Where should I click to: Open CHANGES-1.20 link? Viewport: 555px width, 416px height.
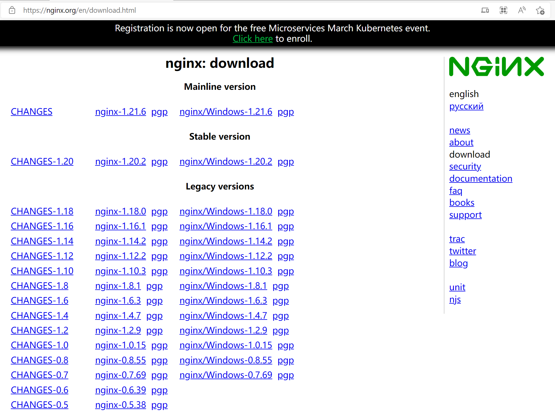[42, 161]
